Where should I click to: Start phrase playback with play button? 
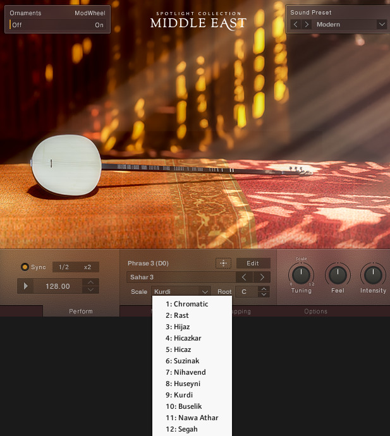25,286
